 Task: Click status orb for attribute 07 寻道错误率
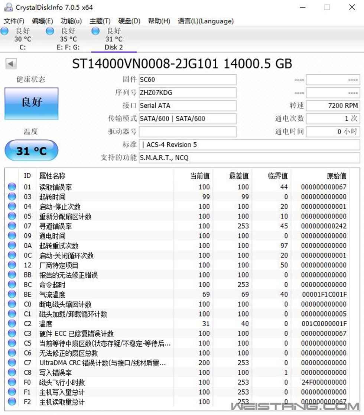pos(12,226)
